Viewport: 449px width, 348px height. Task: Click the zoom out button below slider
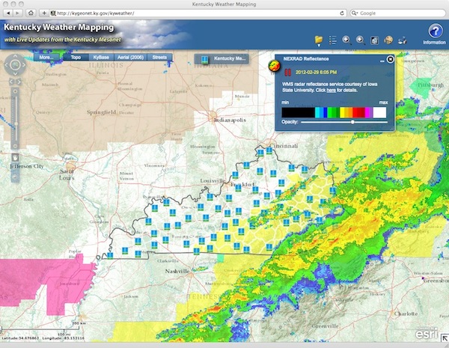coord(16,147)
